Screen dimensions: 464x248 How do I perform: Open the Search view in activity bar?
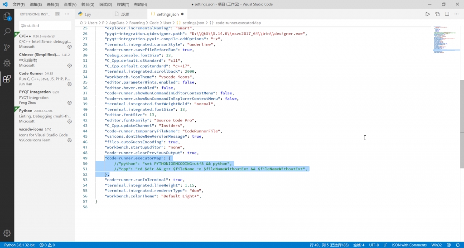(x=7, y=32)
